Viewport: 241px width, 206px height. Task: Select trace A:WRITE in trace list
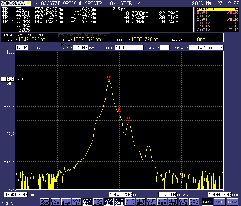pyautogui.click(x=217, y=9)
